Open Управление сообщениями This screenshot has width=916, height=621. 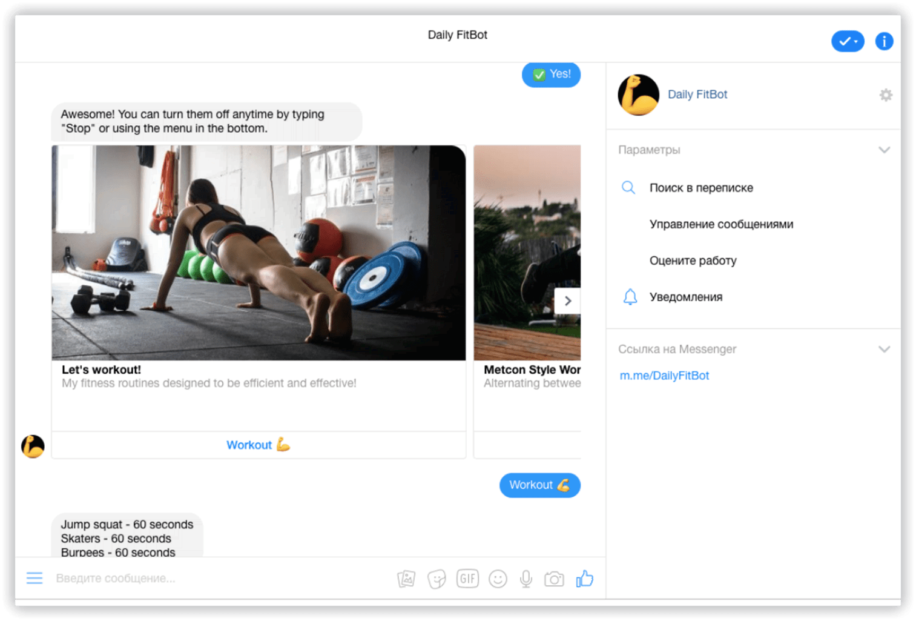(721, 224)
